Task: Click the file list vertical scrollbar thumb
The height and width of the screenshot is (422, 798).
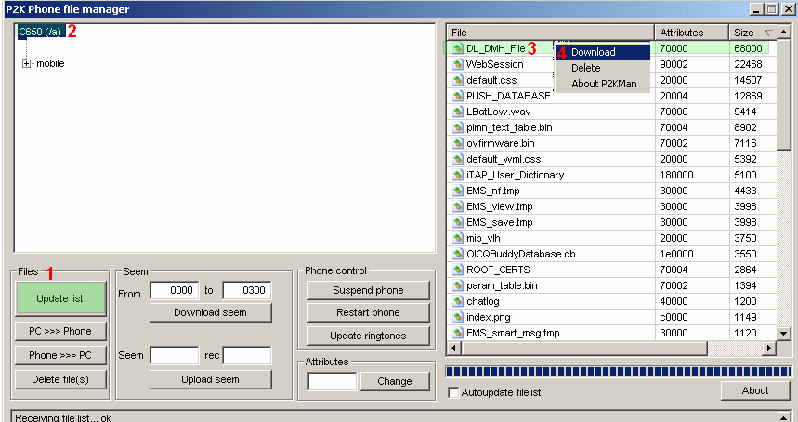Action: click(784, 95)
